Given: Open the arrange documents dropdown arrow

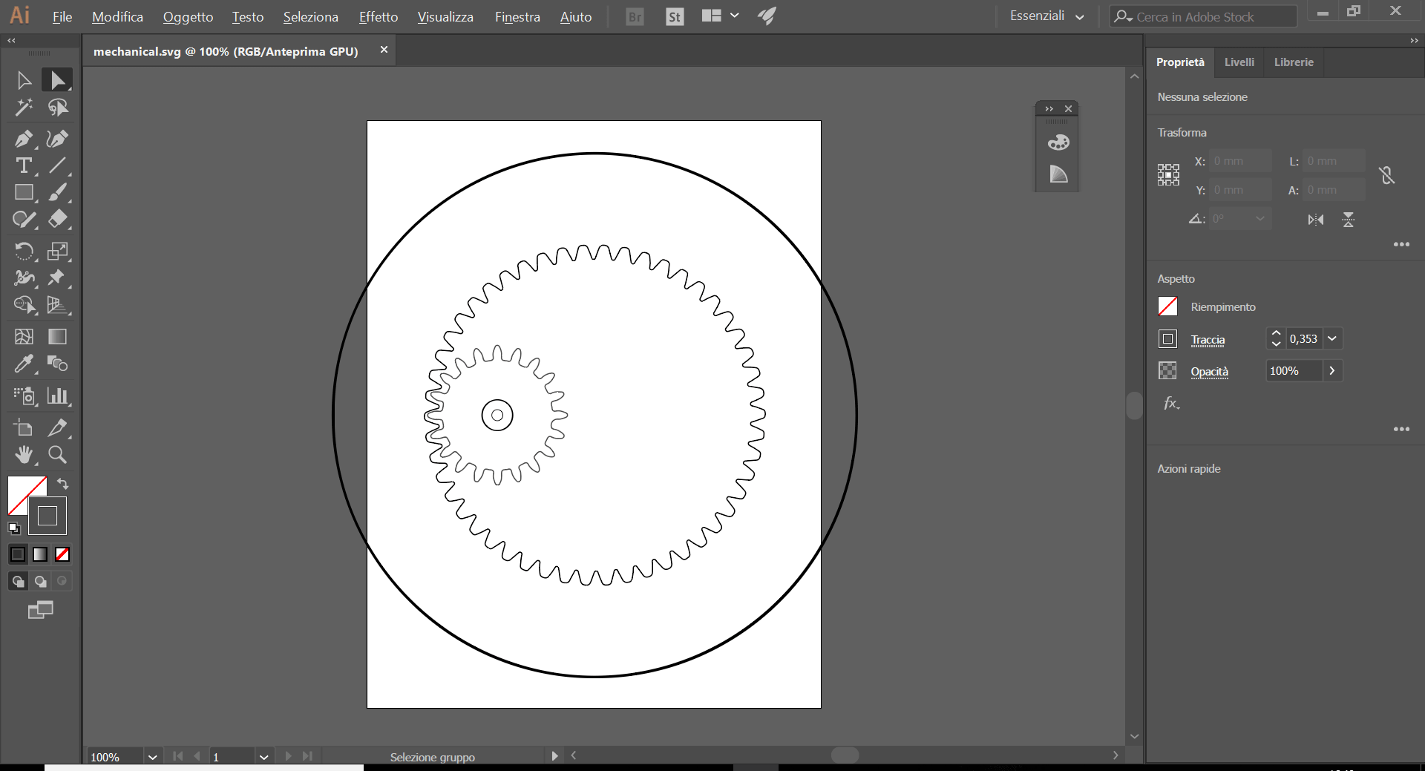Looking at the screenshot, I should pos(734,16).
